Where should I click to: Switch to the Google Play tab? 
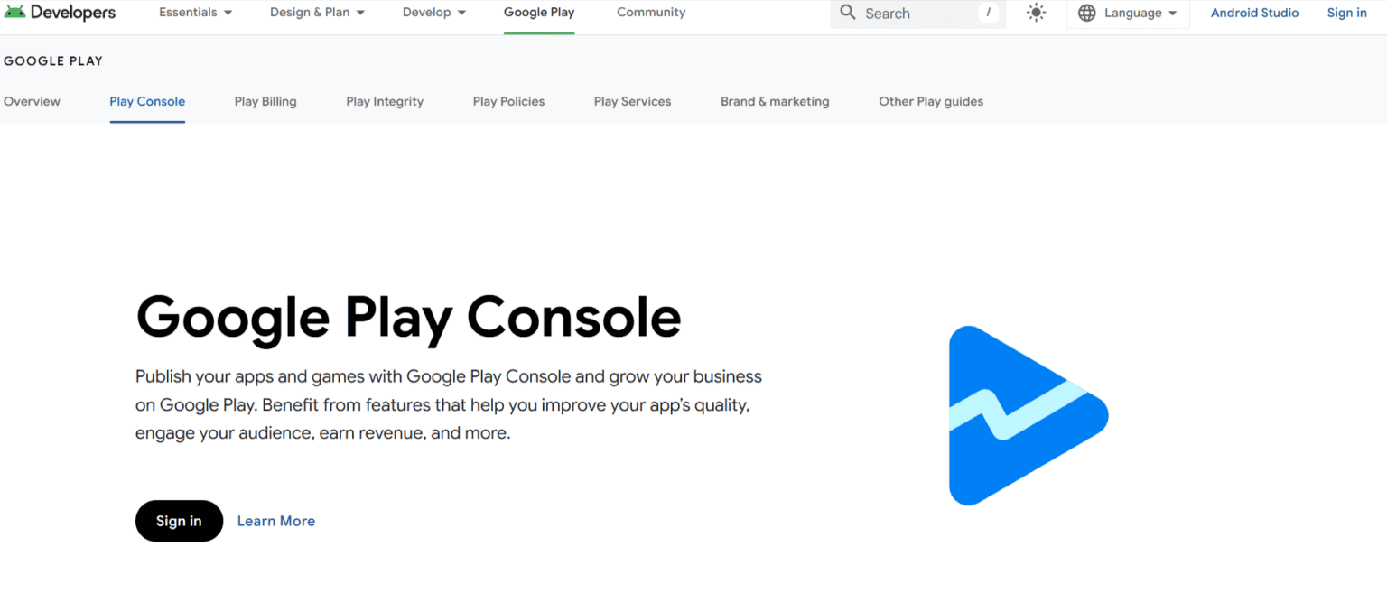(x=538, y=13)
